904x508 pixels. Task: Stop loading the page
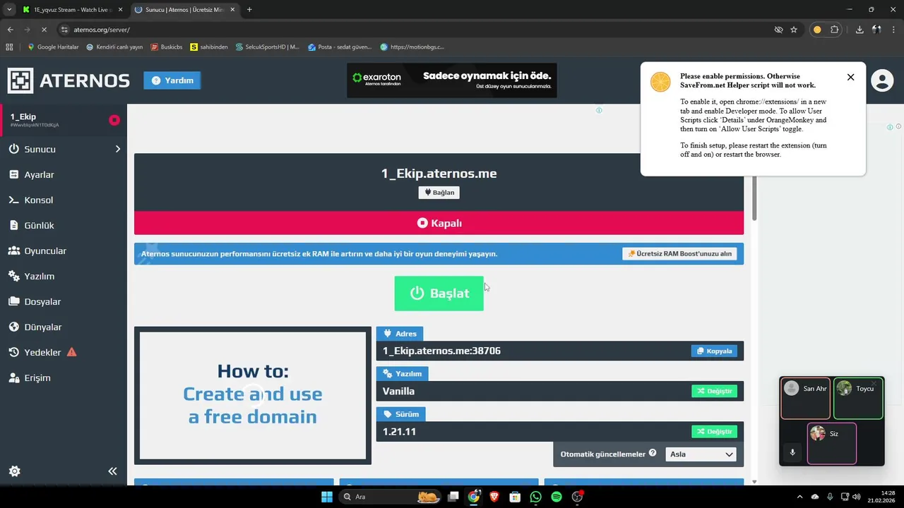[x=44, y=30]
